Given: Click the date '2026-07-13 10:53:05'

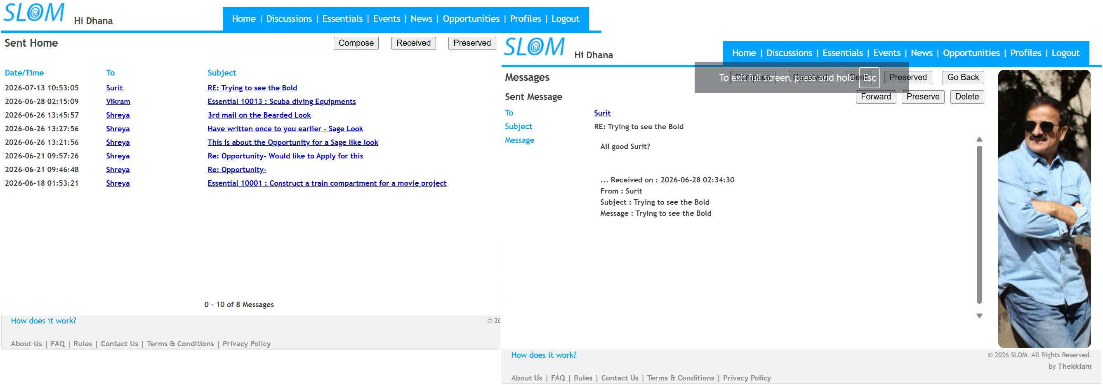Looking at the screenshot, I should click(42, 88).
